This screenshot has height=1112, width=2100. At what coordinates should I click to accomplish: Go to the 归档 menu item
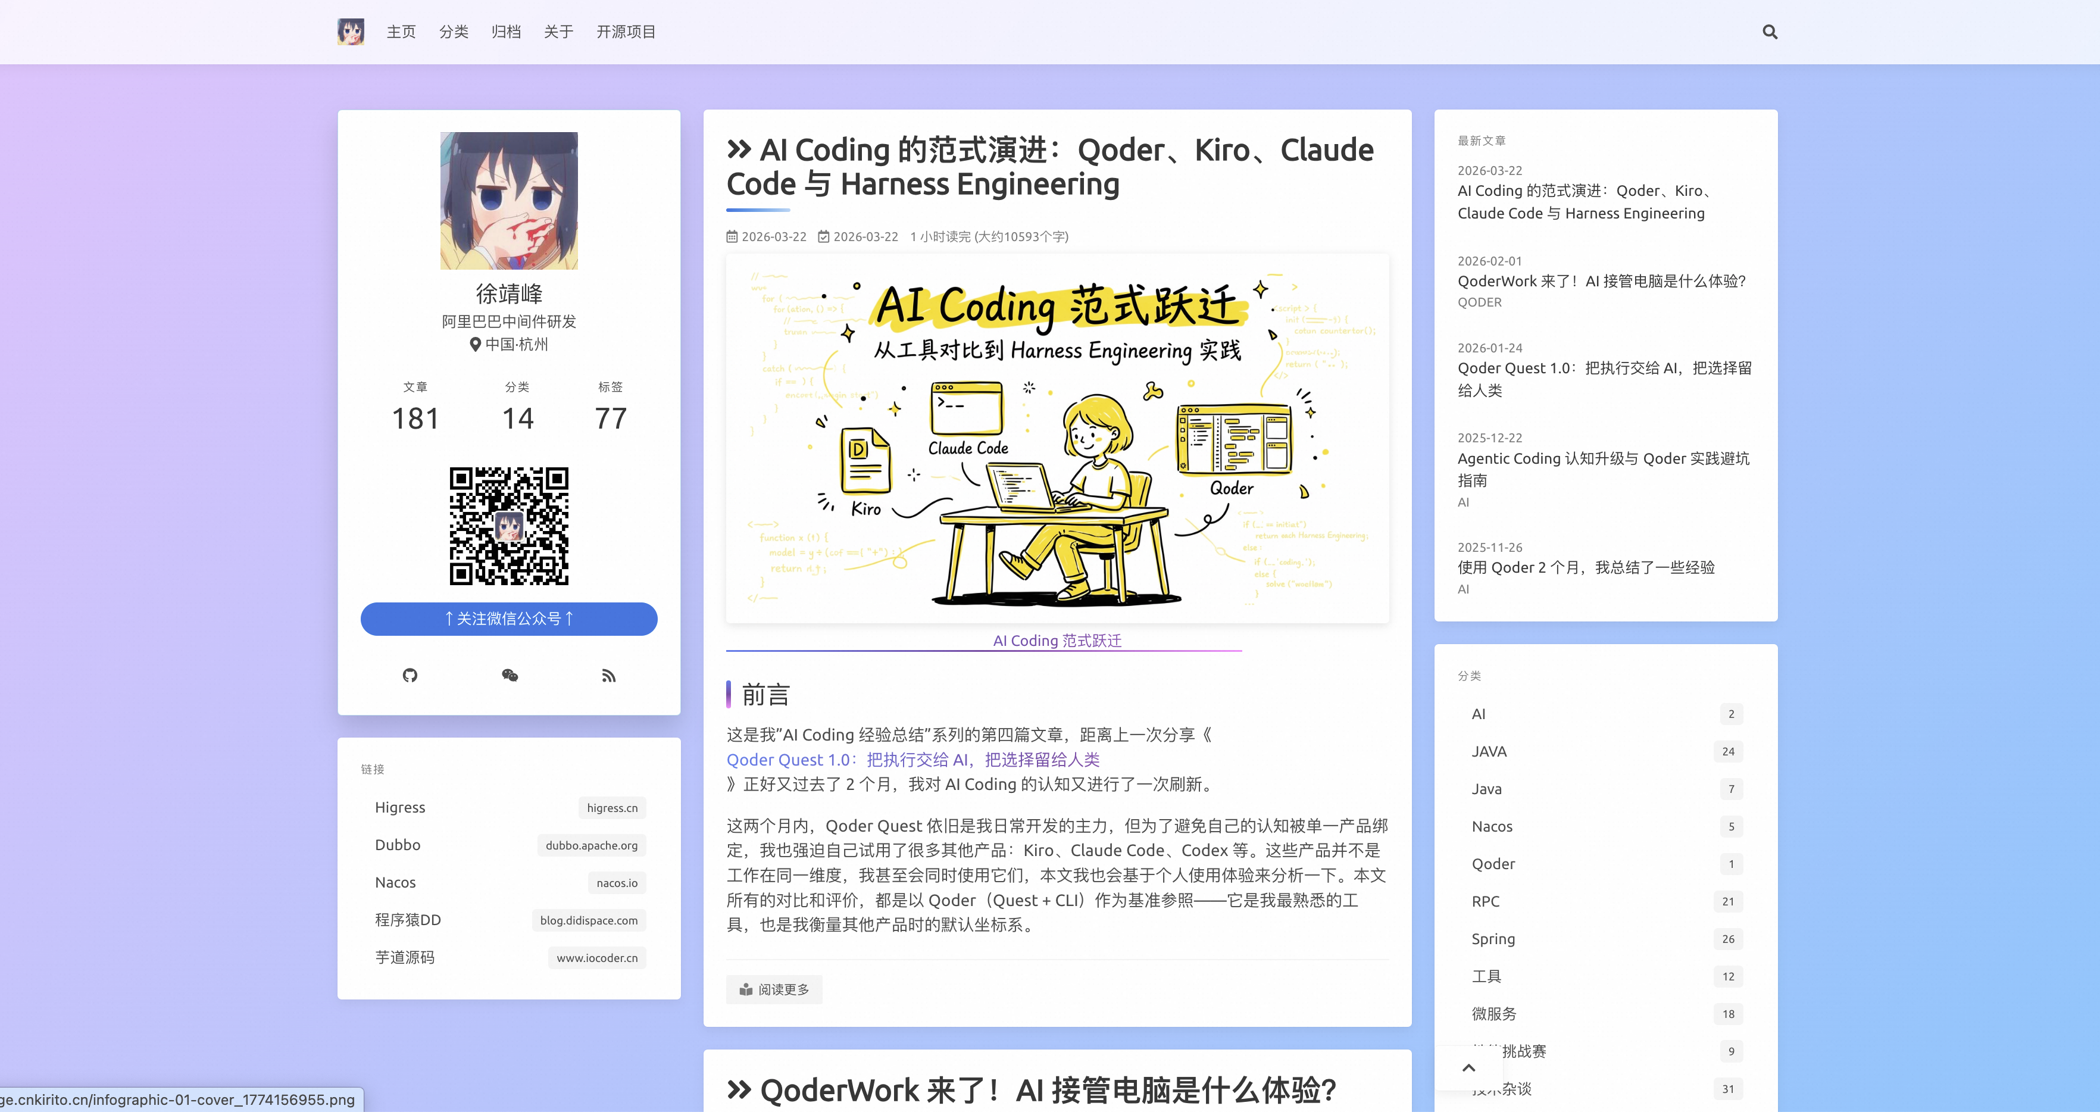pyautogui.click(x=505, y=32)
